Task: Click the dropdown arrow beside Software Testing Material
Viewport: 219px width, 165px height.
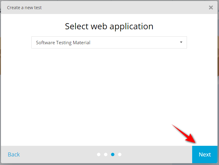Action: coord(181,42)
